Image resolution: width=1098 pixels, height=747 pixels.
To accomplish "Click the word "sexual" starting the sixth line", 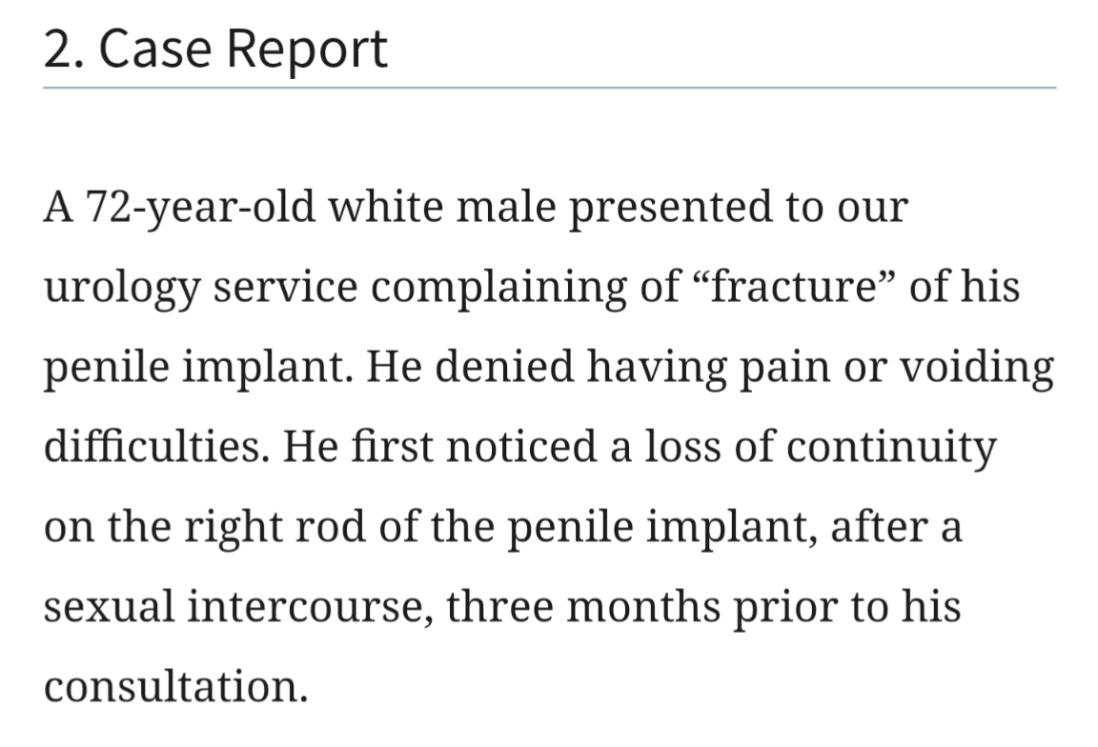I will click(x=109, y=607).
